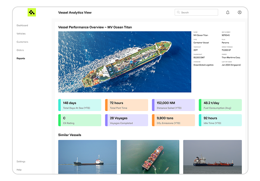Open Settings at sidebar bottom

point(21,162)
